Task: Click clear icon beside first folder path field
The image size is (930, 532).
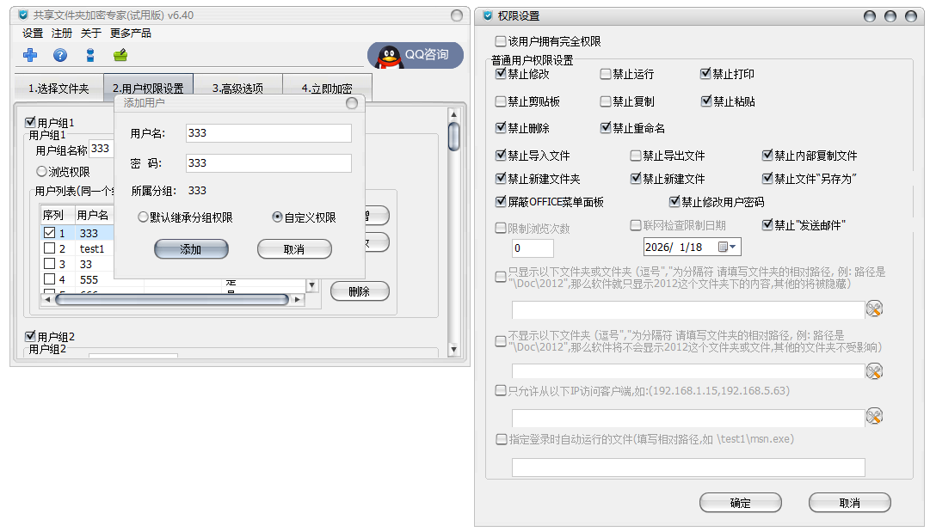Action: pos(874,309)
